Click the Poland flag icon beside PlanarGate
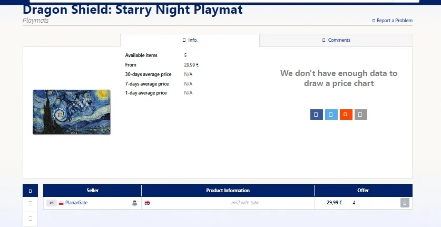Viewport: 441px width, 227px height. (x=61, y=203)
